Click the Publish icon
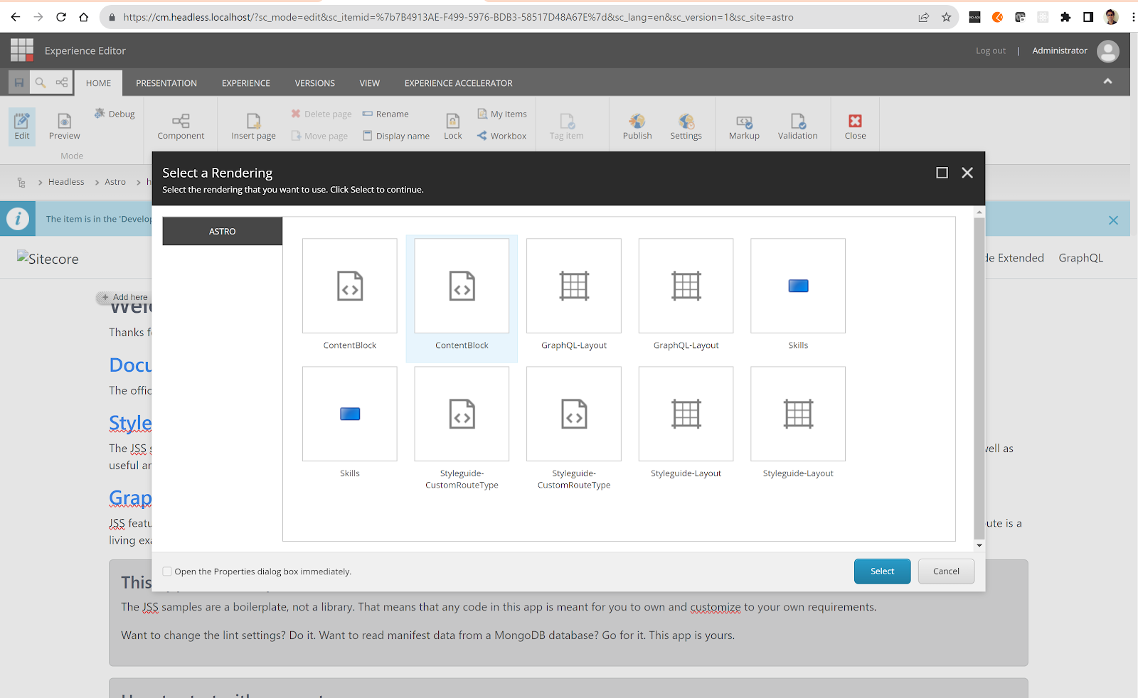Screen dimensions: 1138x698 coord(637,127)
